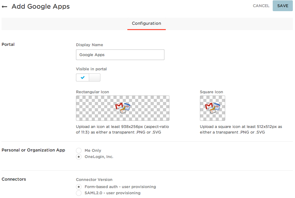The width and height of the screenshot is (295, 198).
Task: Choose the OneLogin, Inc. radio button
Action: pyautogui.click(x=79, y=157)
